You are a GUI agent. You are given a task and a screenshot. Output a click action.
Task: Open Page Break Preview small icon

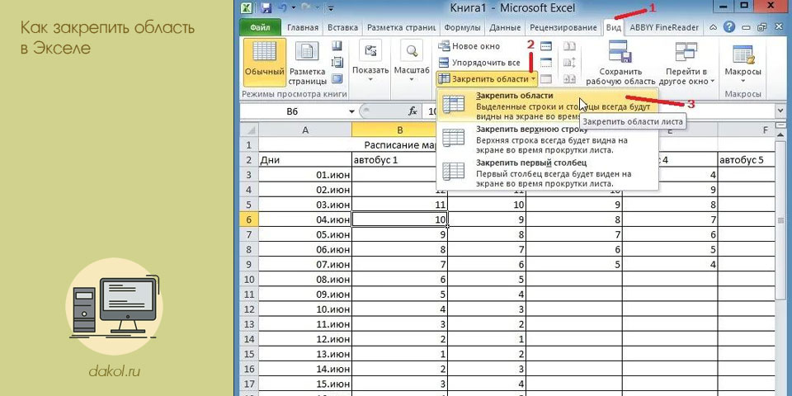[x=337, y=46]
